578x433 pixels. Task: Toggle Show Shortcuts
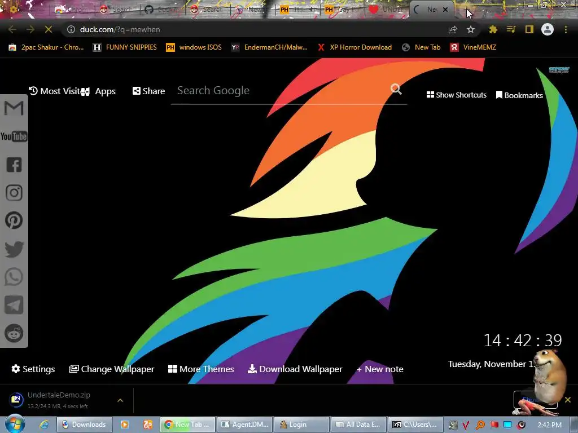point(456,95)
